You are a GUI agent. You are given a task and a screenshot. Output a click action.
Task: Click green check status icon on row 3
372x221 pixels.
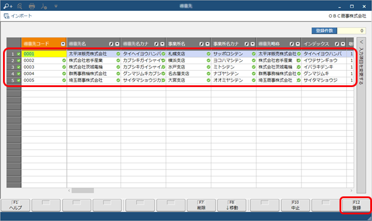click(x=19, y=67)
